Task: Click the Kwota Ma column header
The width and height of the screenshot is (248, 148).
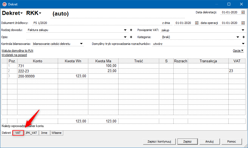Action: point(103,61)
